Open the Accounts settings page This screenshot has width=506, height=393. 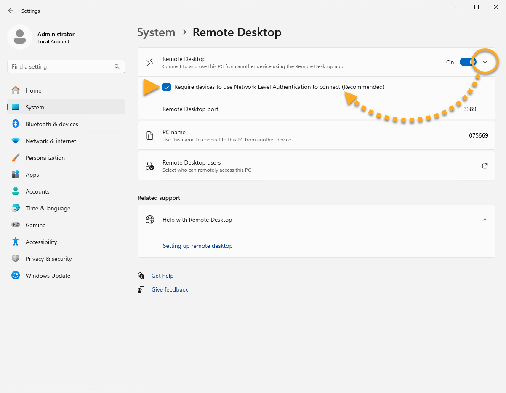37,191
